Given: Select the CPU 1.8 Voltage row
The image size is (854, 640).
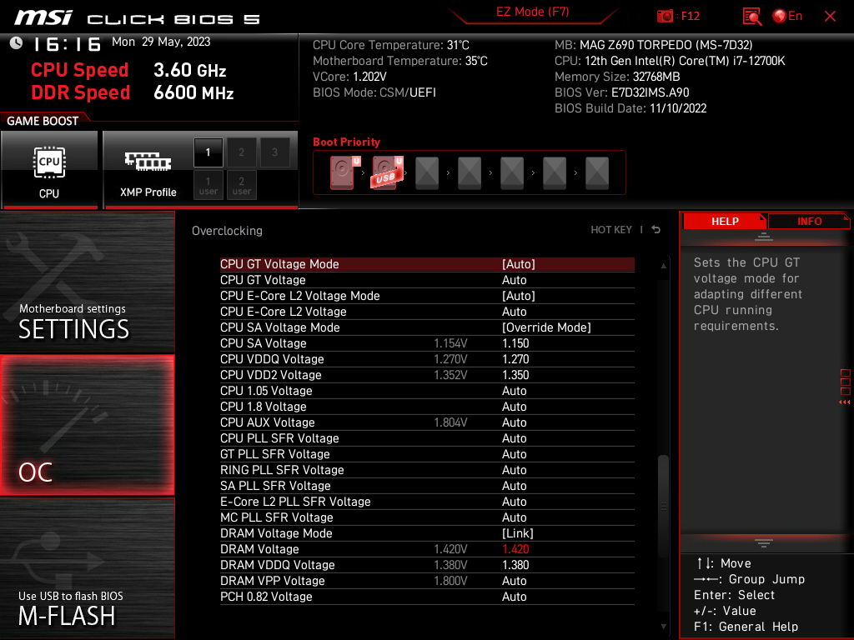Looking at the screenshot, I should [x=427, y=407].
